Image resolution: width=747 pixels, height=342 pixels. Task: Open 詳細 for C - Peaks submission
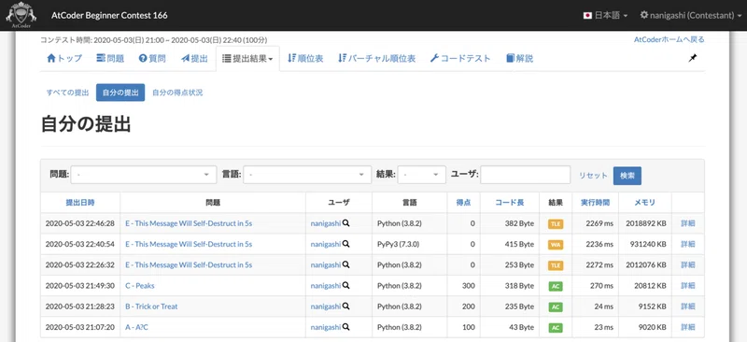point(687,286)
